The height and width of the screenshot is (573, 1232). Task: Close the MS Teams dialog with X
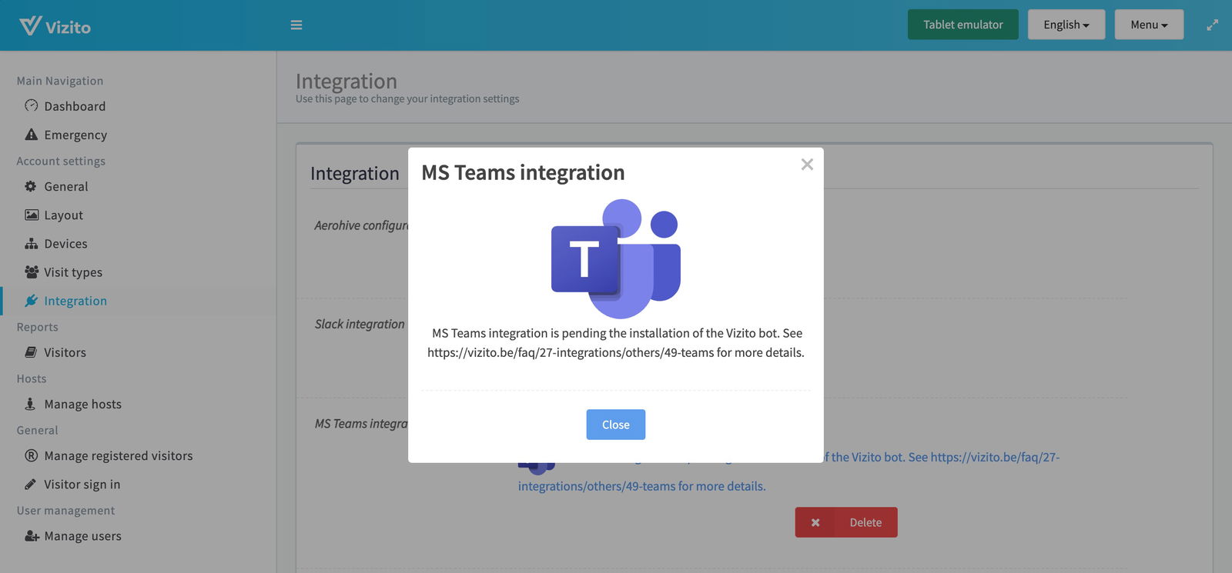[x=807, y=164]
